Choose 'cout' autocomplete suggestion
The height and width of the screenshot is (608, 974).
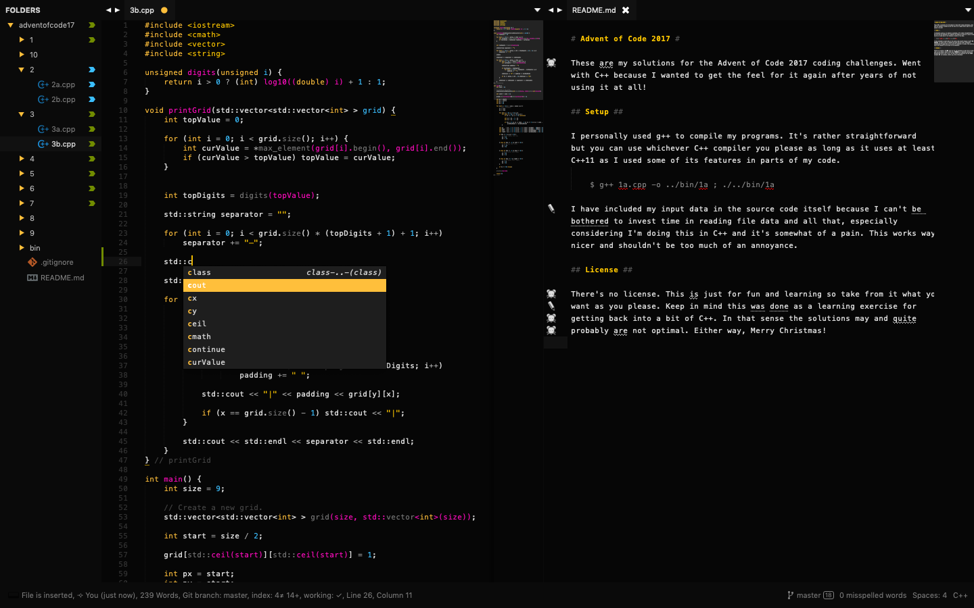point(285,285)
